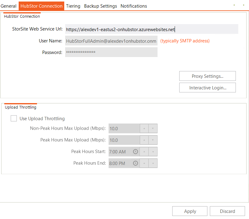
Task: Click the User Name input field
Action: [x=111, y=41]
